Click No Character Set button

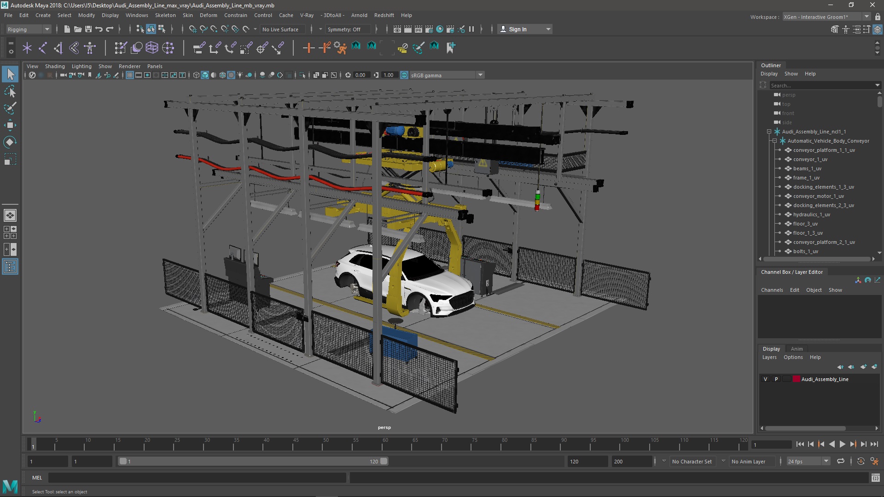pos(692,461)
